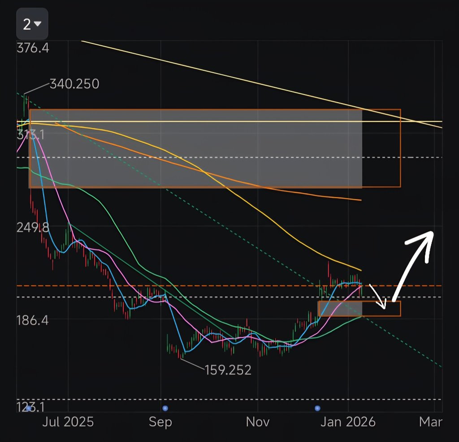Click the Jan 2026 date axis label

click(348, 422)
